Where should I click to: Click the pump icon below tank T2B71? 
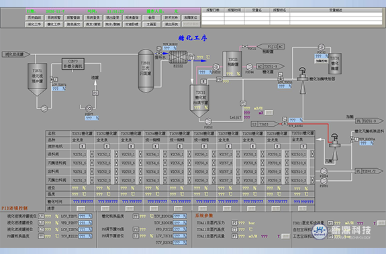(x=44, y=109)
